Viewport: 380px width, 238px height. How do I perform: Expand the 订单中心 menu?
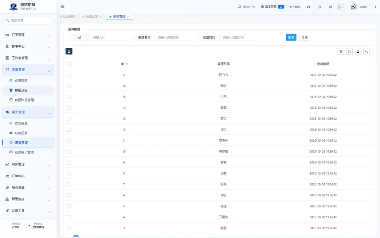pos(28,176)
